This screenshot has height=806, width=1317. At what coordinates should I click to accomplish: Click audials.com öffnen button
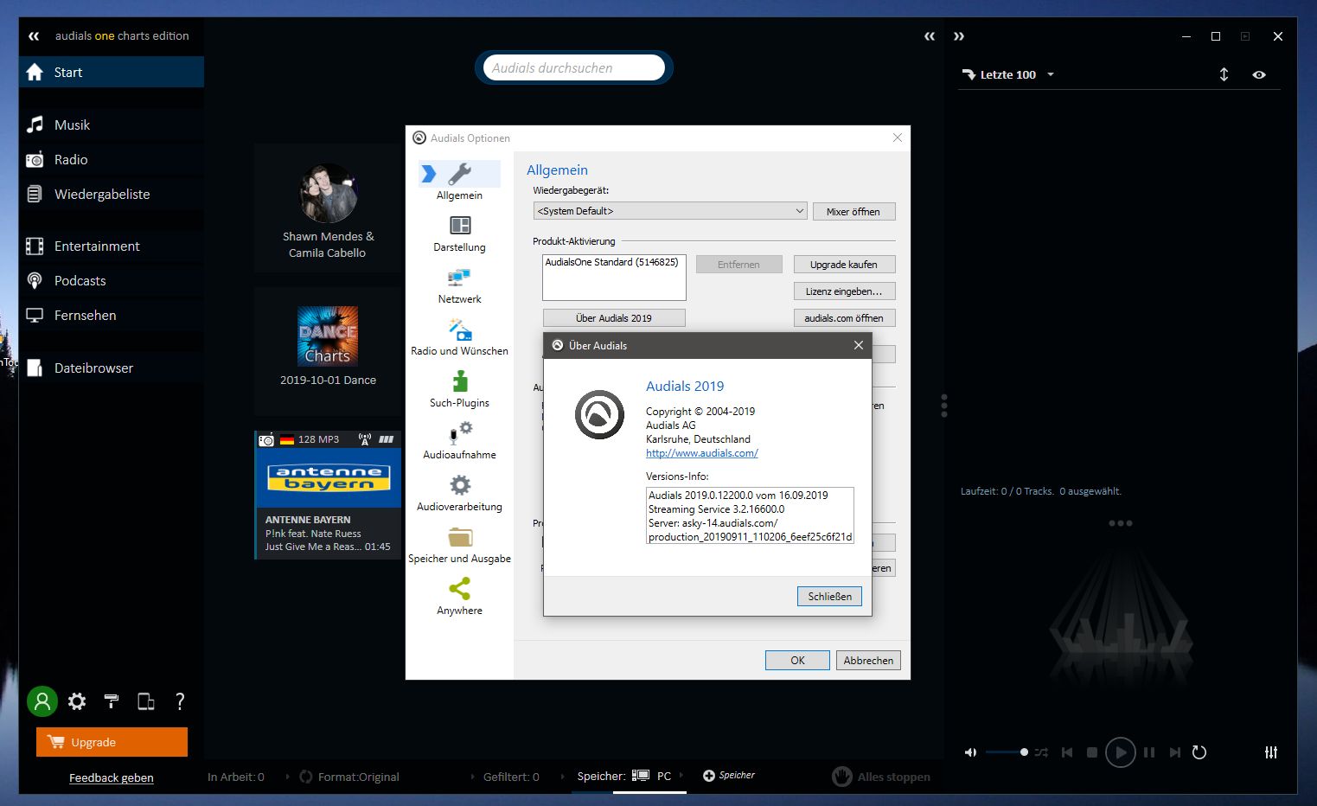844,318
